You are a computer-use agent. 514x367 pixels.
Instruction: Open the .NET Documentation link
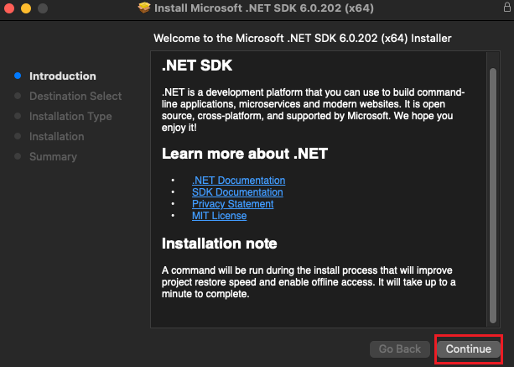(x=238, y=181)
